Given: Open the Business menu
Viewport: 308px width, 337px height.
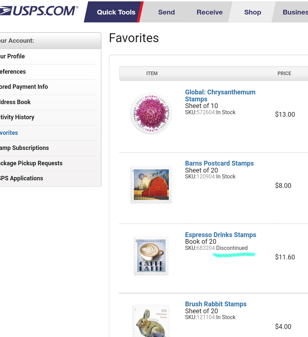Looking at the screenshot, I should click(295, 12).
